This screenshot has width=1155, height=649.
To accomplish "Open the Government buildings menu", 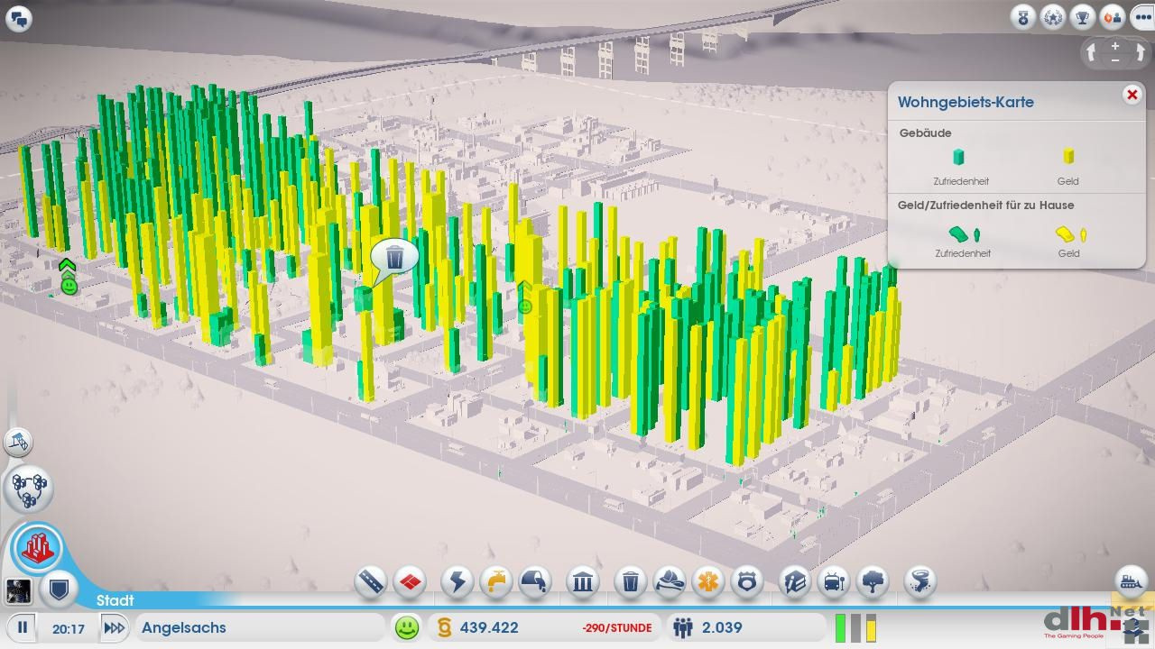I will (x=583, y=581).
